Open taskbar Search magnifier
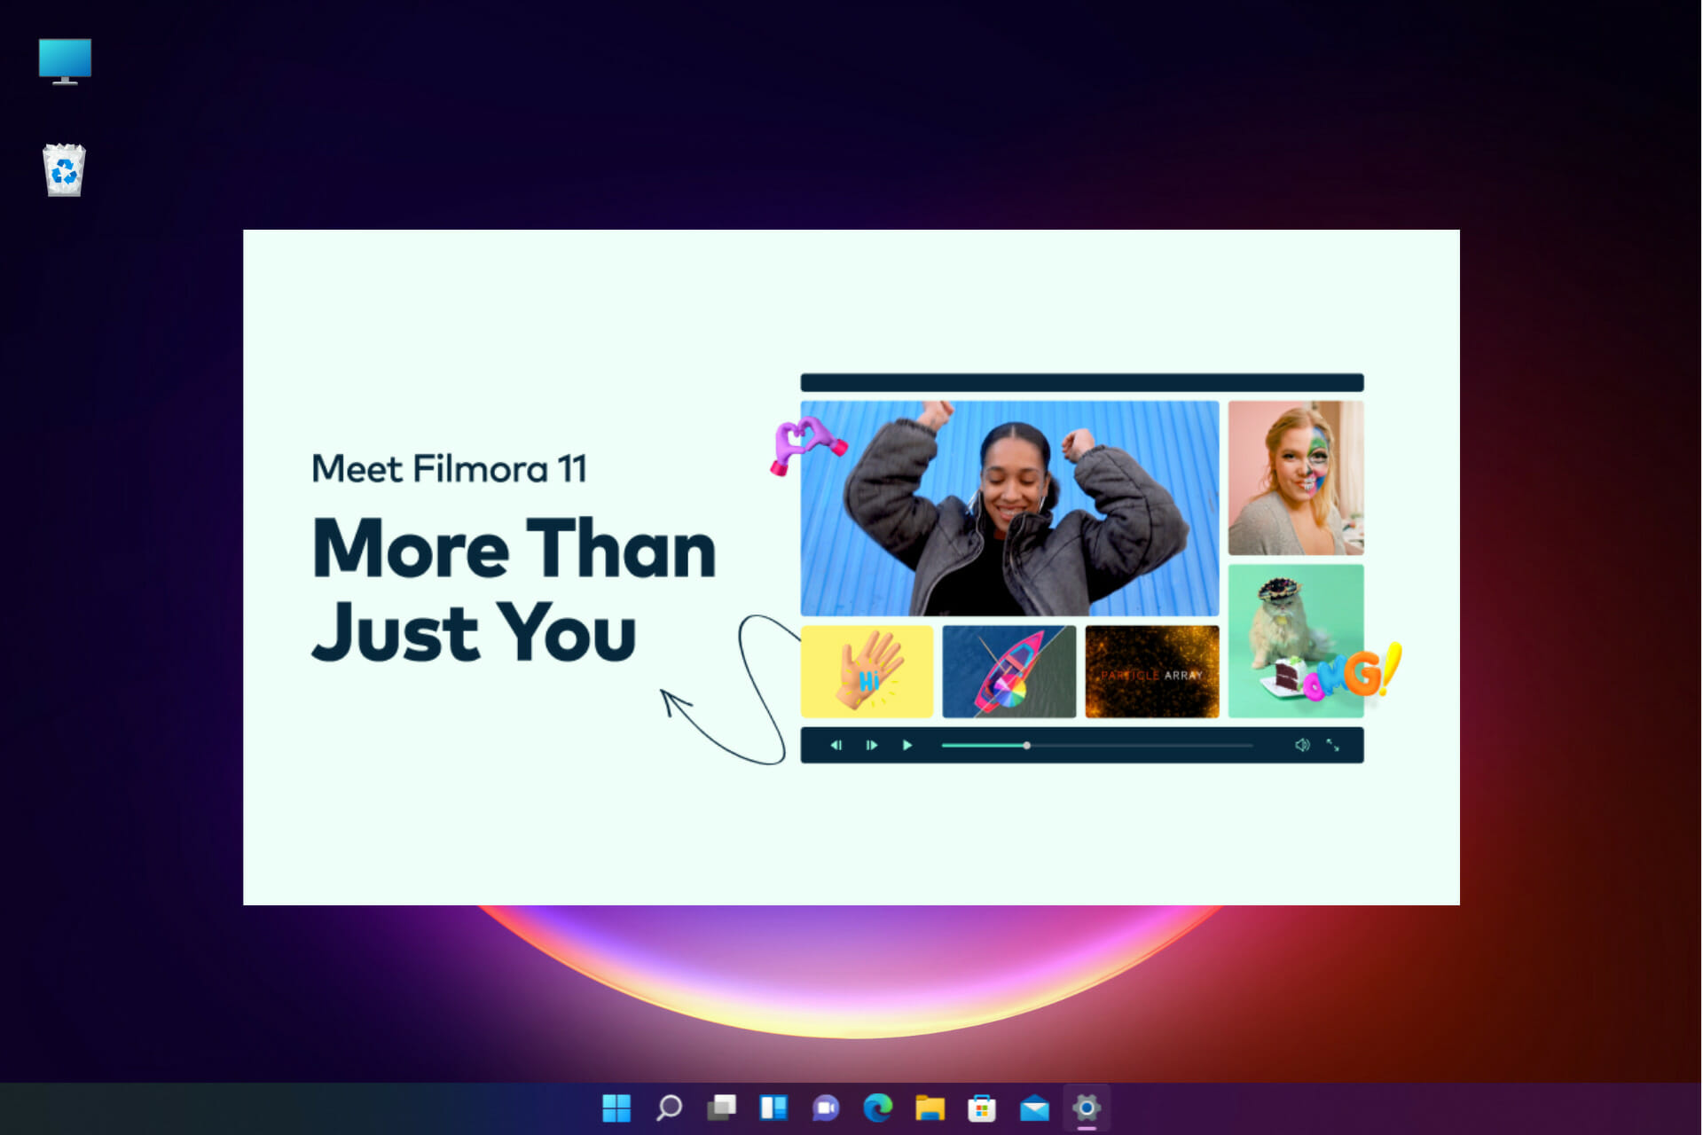 coord(669,1108)
